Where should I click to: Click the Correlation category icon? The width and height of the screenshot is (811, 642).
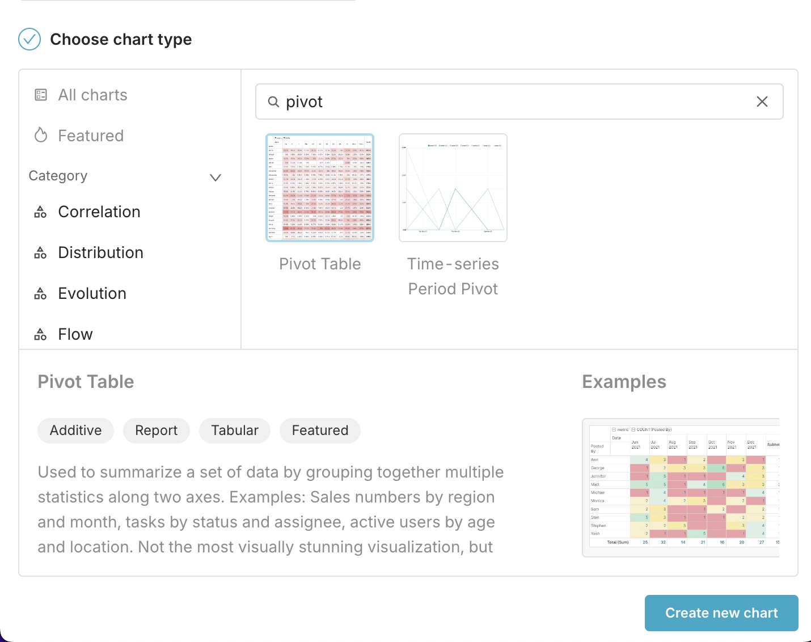40,212
